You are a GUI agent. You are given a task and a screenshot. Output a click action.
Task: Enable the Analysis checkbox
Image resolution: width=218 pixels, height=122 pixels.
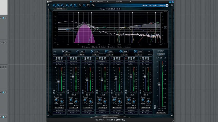click(x=108, y=47)
